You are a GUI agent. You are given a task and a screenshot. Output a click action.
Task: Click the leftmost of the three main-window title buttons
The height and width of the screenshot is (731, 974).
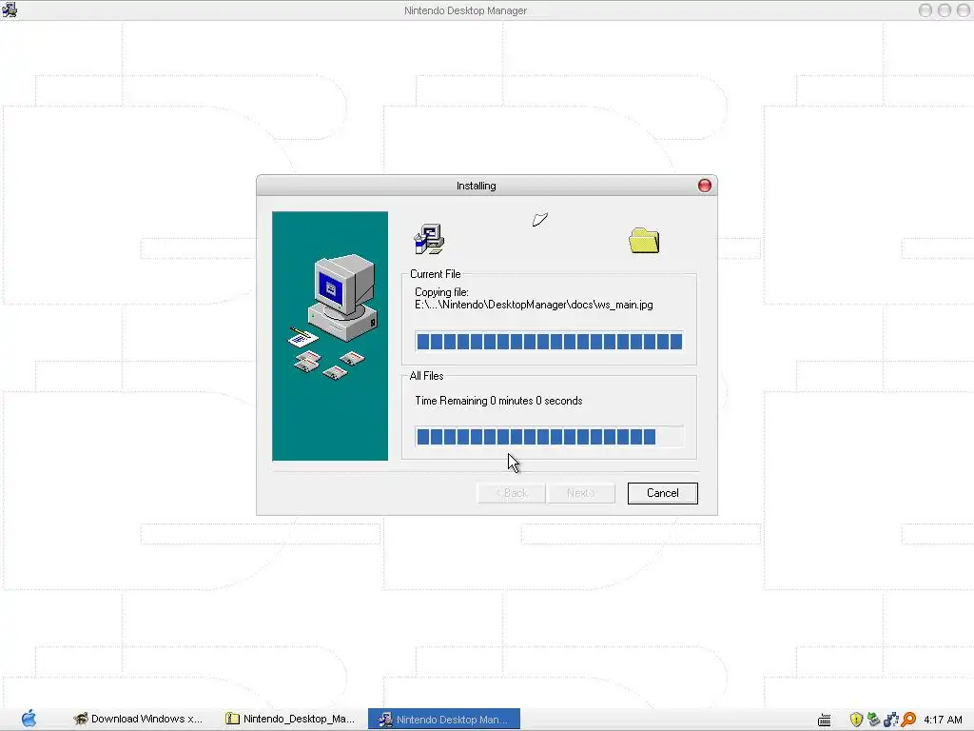[x=925, y=10]
